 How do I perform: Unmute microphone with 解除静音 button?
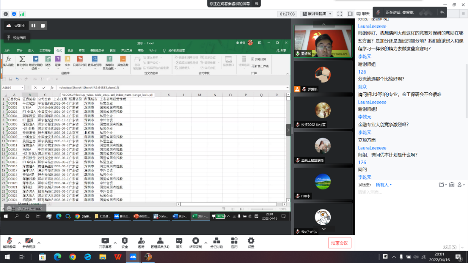point(9,242)
